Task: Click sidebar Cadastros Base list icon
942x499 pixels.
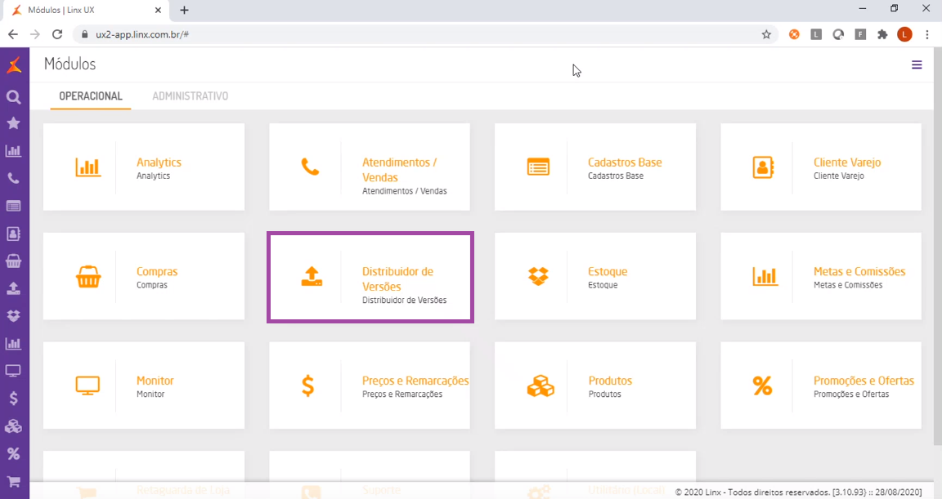Action: [x=13, y=206]
